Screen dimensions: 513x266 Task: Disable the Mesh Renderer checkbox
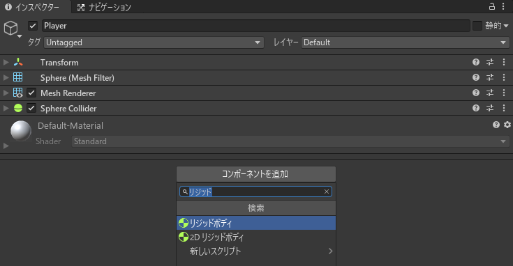(x=31, y=93)
